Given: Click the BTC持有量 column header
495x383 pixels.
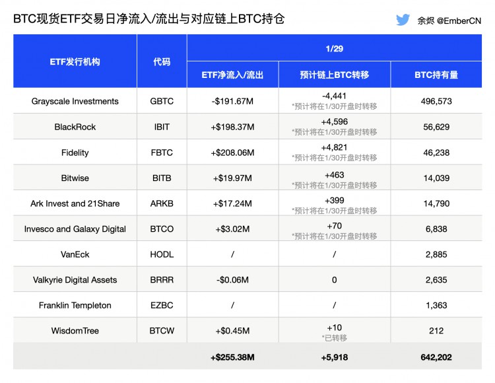Looking at the screenshot, I should click(436, 75).
